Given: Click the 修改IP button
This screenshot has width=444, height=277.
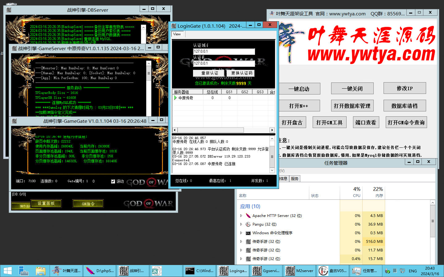Looking at the screenshot, I should (405, 88).
